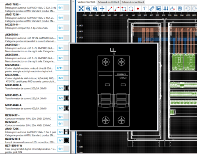Click the 0/1 counter for BZT18D011W
The image size is (197, 154).
[61, 149]
